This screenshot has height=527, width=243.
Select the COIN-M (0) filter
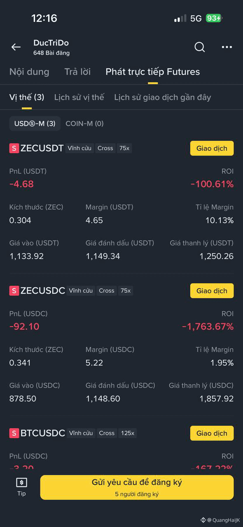pyautogui.click(x=84, y=124)
